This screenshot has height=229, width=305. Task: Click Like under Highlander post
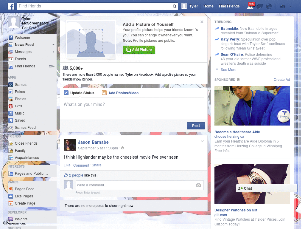click(67, 165)
